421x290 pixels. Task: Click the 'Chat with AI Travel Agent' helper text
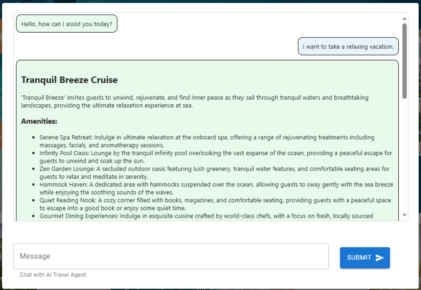(x=53, y=275)
